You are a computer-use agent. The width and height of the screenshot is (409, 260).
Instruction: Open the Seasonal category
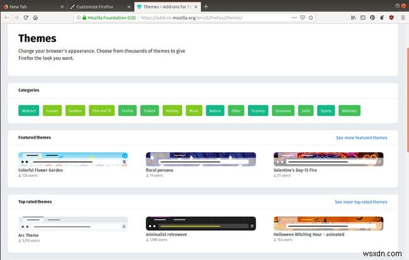click(283, 111)
